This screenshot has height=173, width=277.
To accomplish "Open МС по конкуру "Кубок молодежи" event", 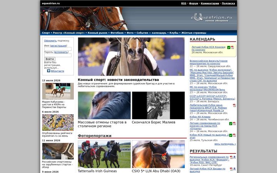I will click(x=207, y=88).
